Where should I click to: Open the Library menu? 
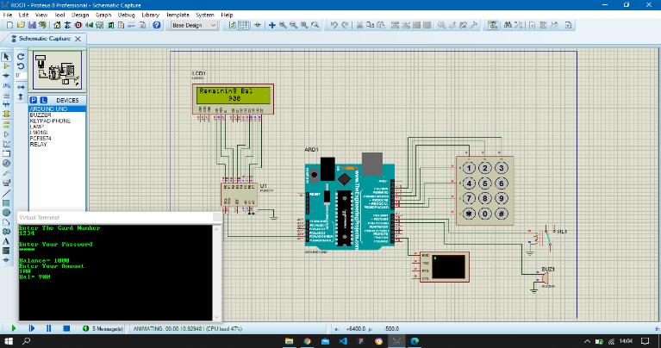pyautogui.click(x=151, y=15)
